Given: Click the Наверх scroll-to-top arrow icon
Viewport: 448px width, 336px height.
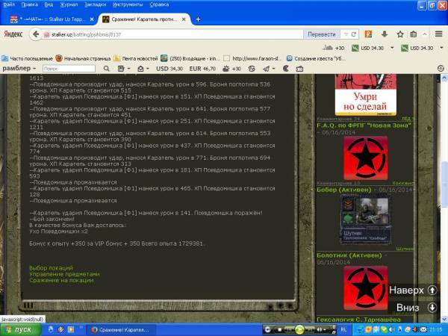Looking at the screenshot, I should pos(432,290).
